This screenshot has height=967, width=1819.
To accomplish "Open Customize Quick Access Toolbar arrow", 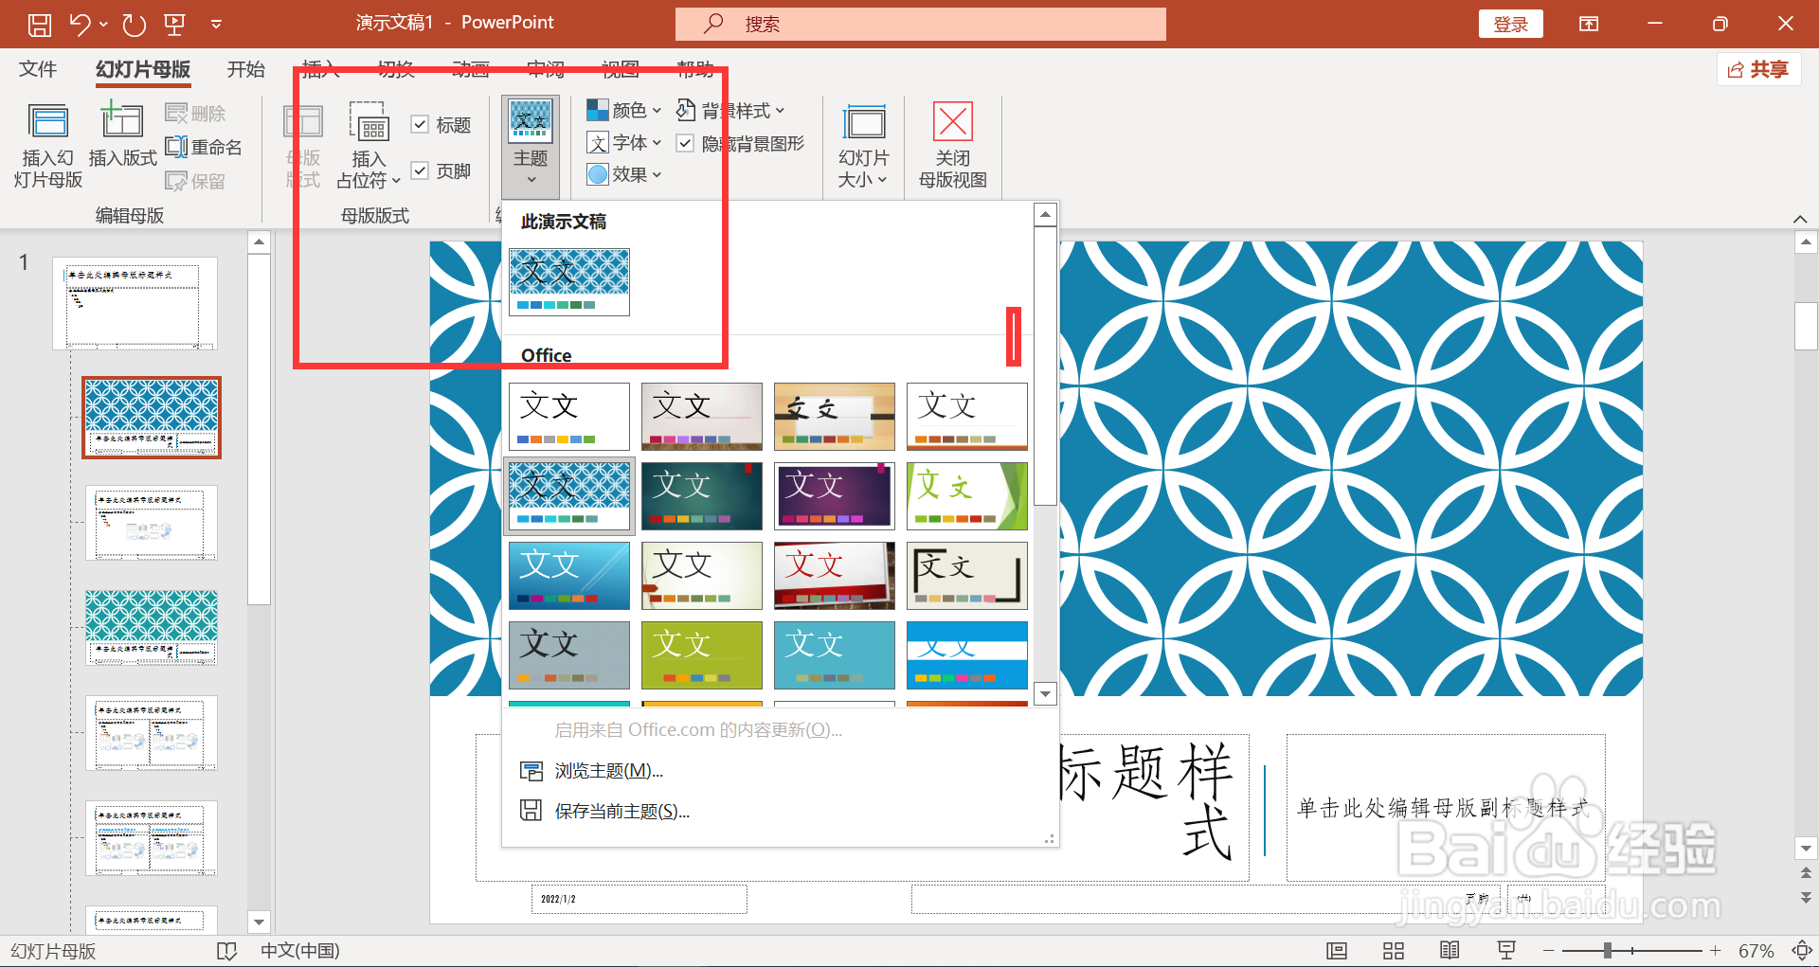I will point(216,25).
